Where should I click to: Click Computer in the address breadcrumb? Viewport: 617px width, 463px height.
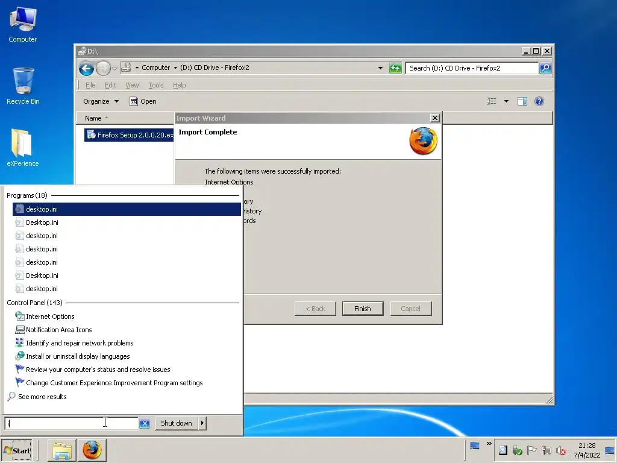click(x=156, y=68)
